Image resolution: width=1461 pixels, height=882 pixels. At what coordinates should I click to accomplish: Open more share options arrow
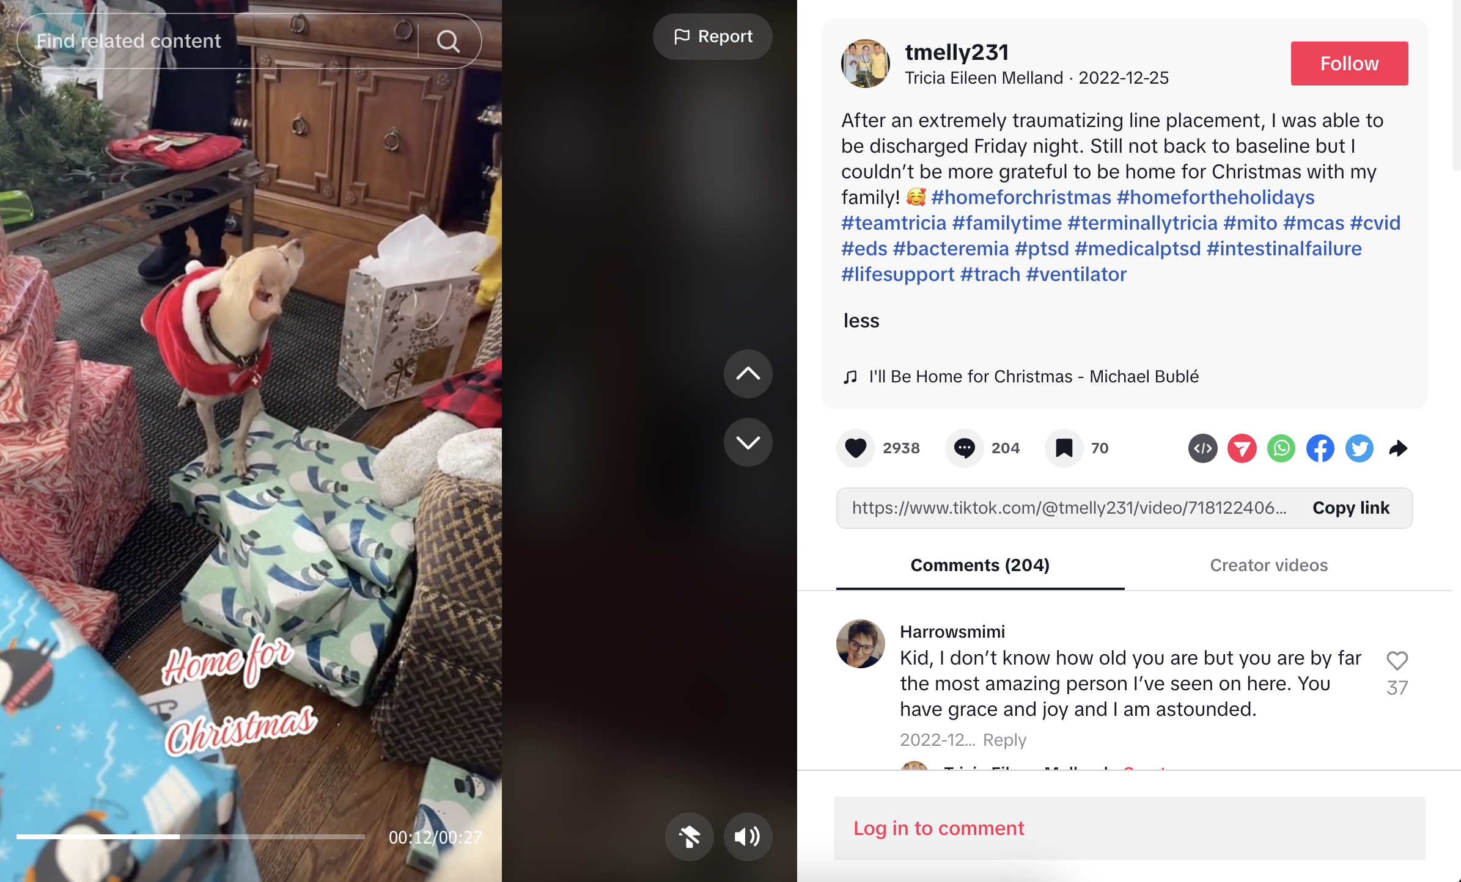click(x=1398, y=448)
